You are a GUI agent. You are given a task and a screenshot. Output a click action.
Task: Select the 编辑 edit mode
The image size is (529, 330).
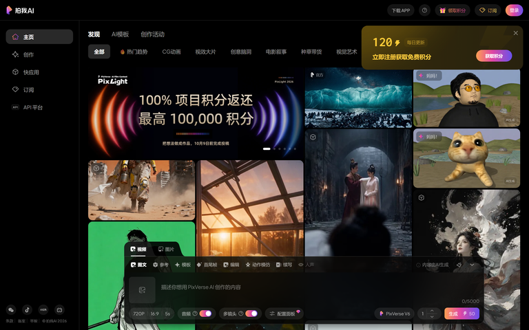click(231, 265)
